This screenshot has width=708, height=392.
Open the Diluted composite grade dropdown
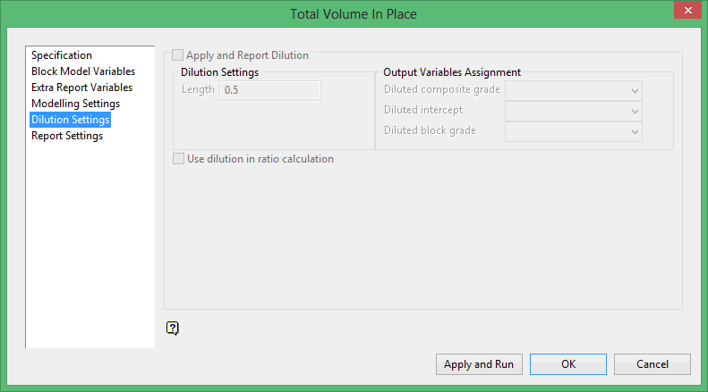pos(574,90)
